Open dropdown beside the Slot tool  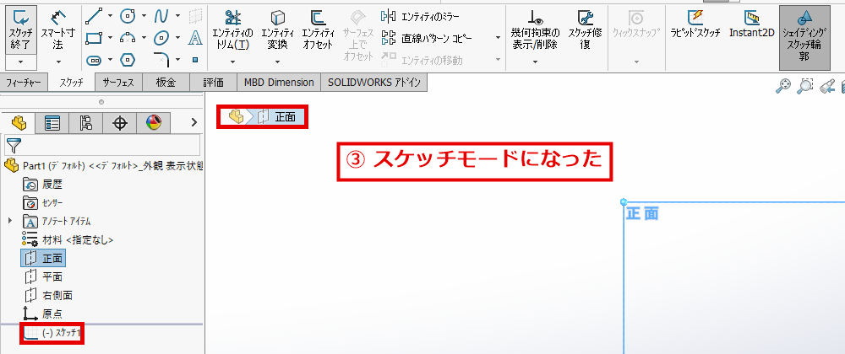(x=111, y=60)
